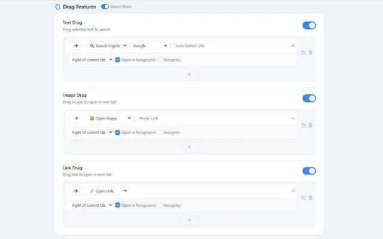Open the Open Image action dropdown
The height and width of the screenshot is (239, 383).
[x=109, y=118]
